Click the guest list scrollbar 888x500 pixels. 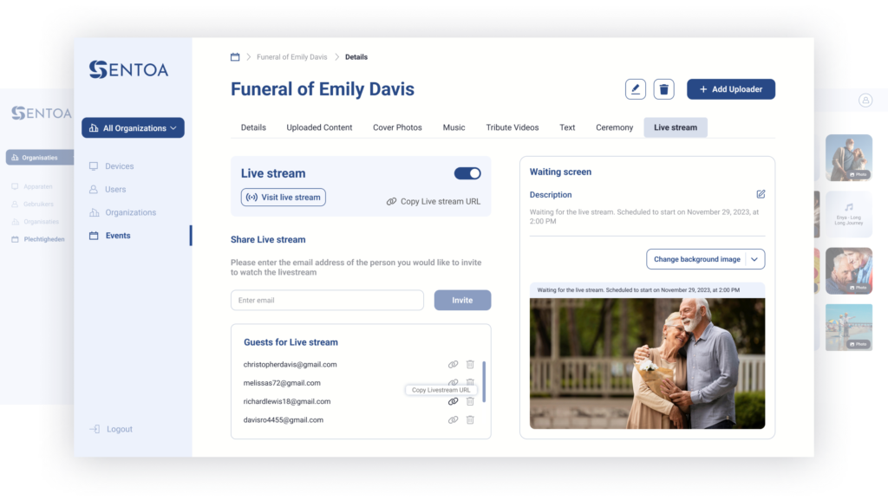tap(484, 382)
